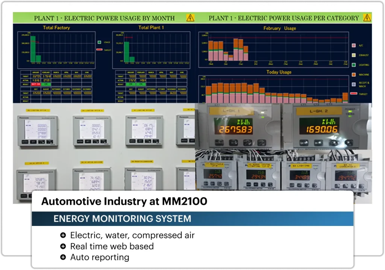Open the Total Plant 1 chart heading

coord(151,27)
